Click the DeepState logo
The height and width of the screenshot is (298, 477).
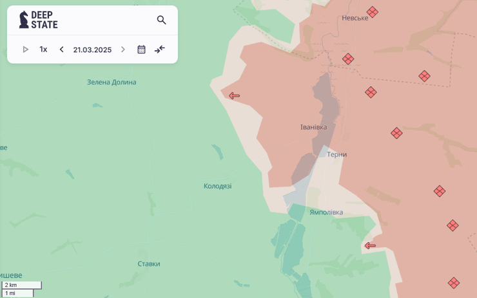(38, 20)
